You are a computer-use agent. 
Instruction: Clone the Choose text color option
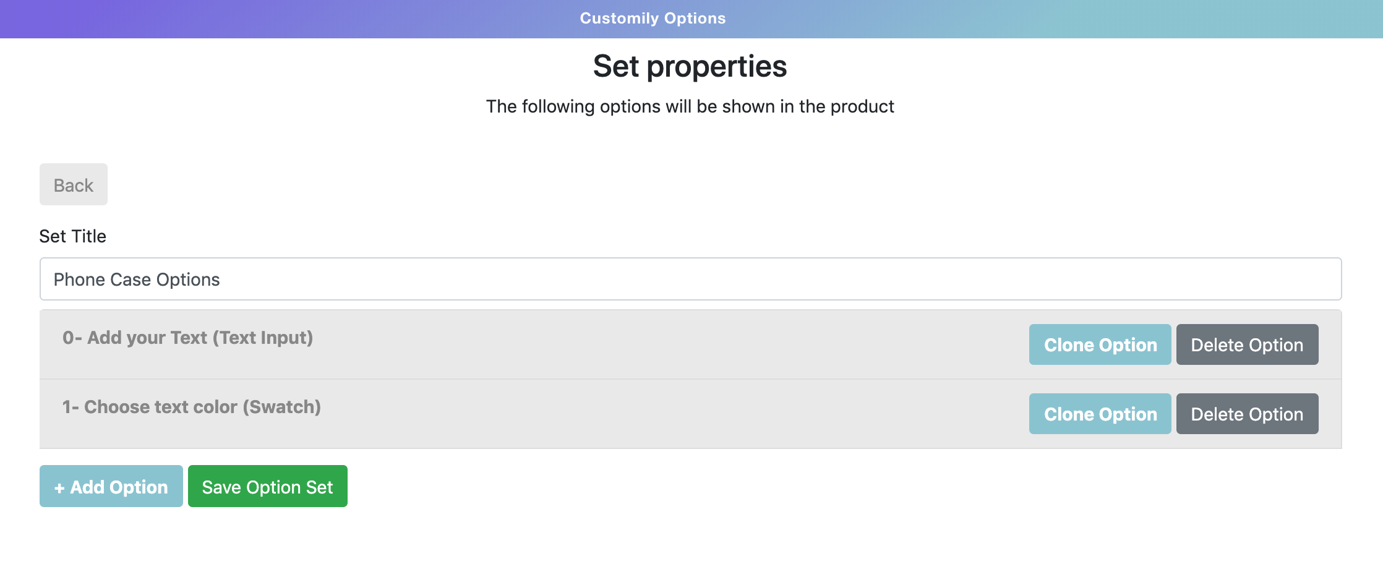click(x=1100, y=414)
